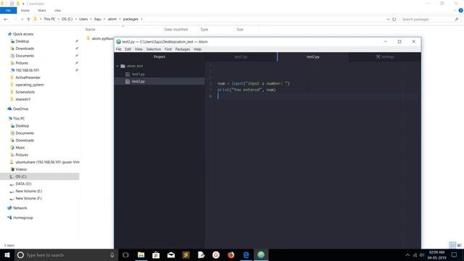Screen dimensions: 464x261
Task: Click the Project panel header
Action: 159,57
